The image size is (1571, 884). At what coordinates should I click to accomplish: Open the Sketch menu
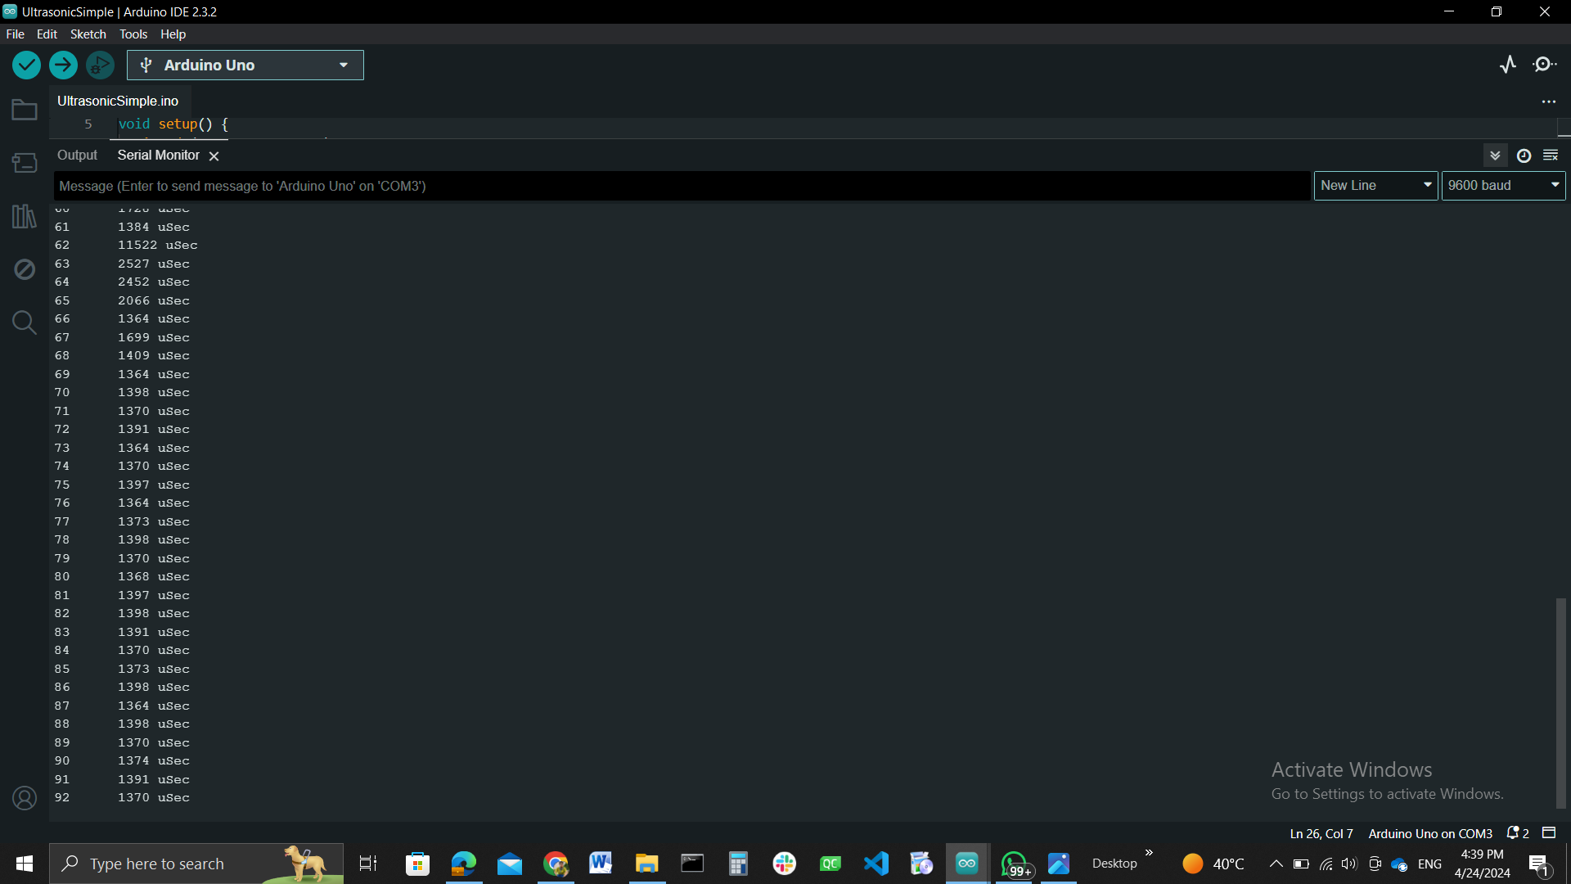(88, 34)
